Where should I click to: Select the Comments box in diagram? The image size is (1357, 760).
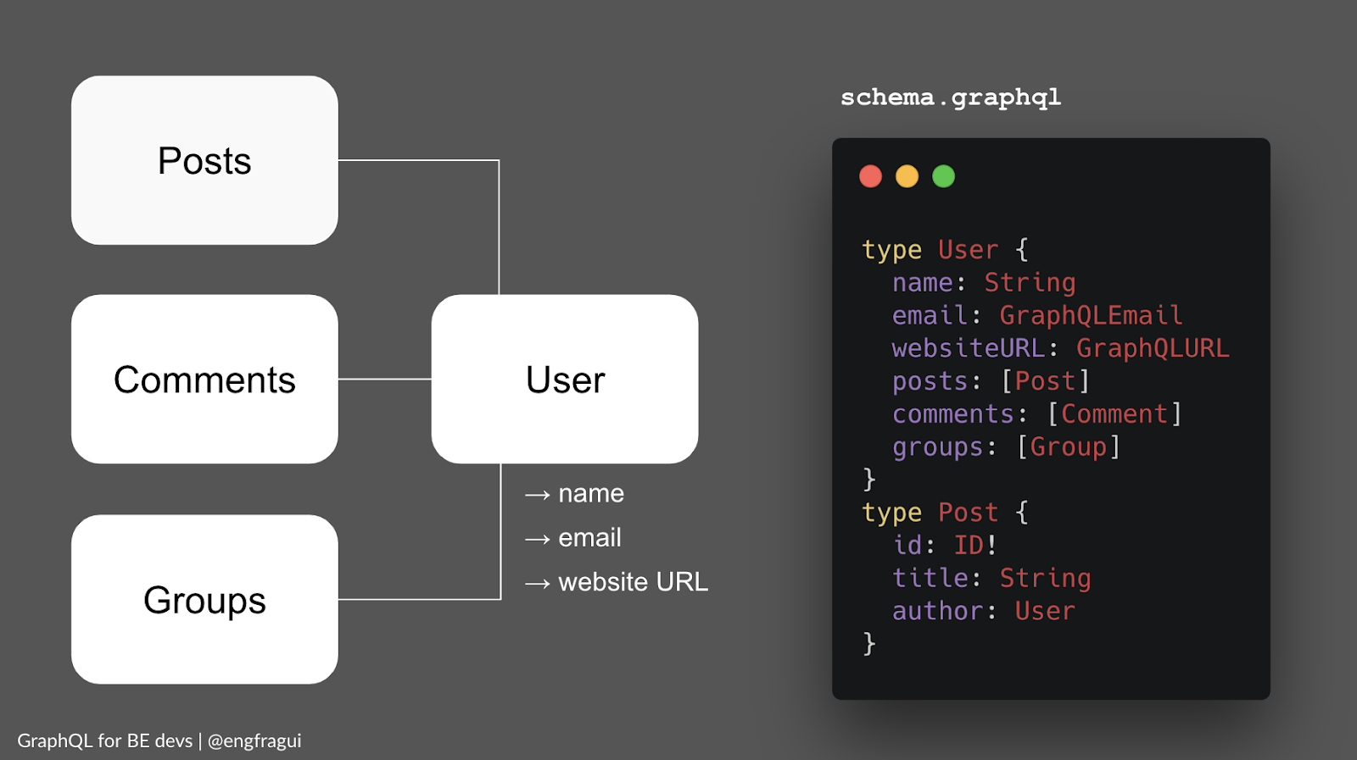point(204,380)
